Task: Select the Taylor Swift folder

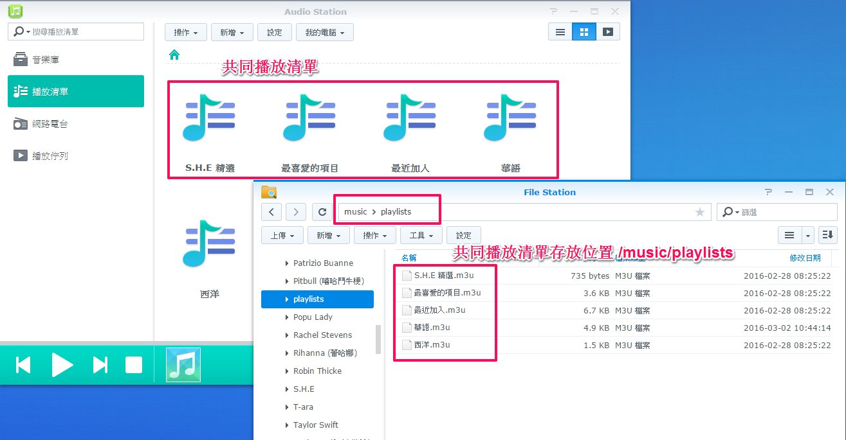Action: click(x=315, y=425)
